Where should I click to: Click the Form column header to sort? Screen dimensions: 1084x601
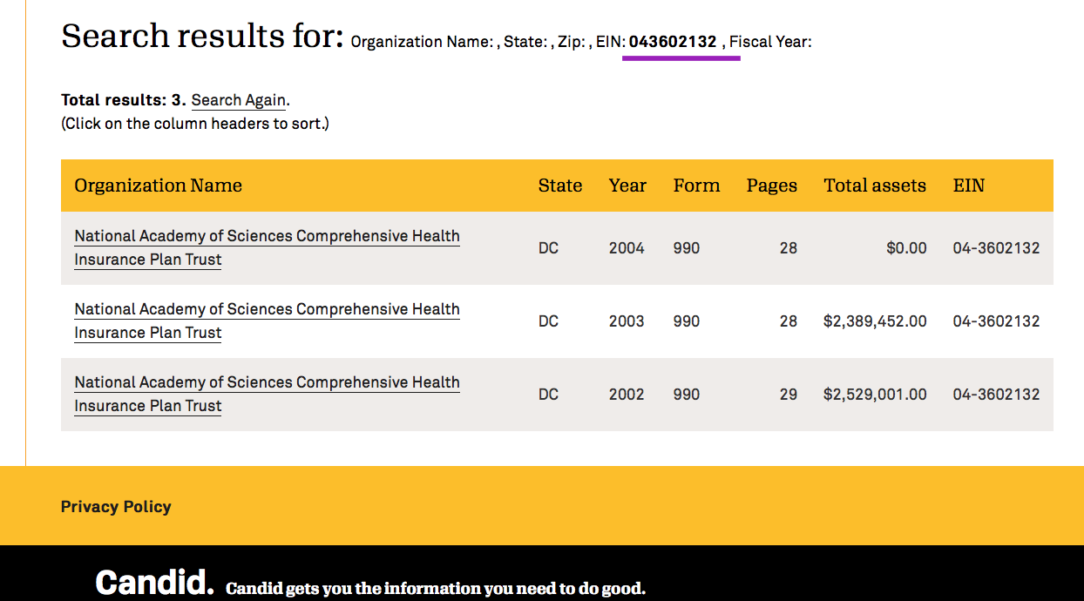tap(696, 186)
